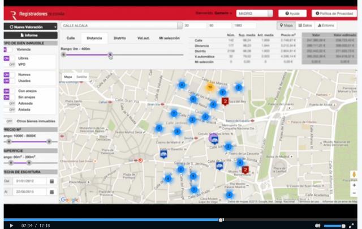Screen dimensions: 362x229
Task: Switch to the Entorno view
Action: (326, 26)
